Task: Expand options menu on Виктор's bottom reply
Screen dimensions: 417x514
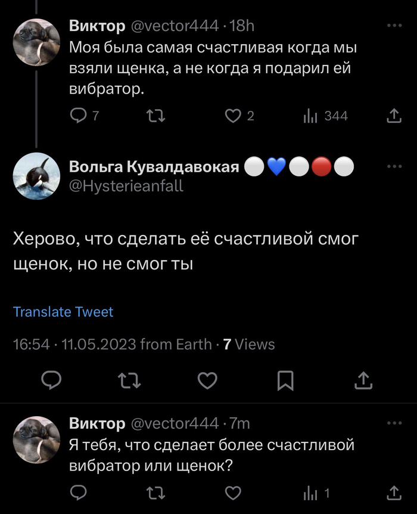Action: [x=393, y=423]
